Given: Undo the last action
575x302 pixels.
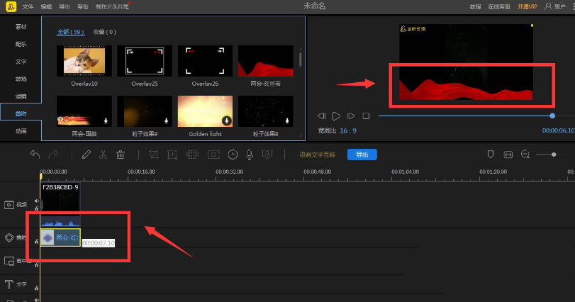Looking at the screenshot, I should [x=35, y=155].
